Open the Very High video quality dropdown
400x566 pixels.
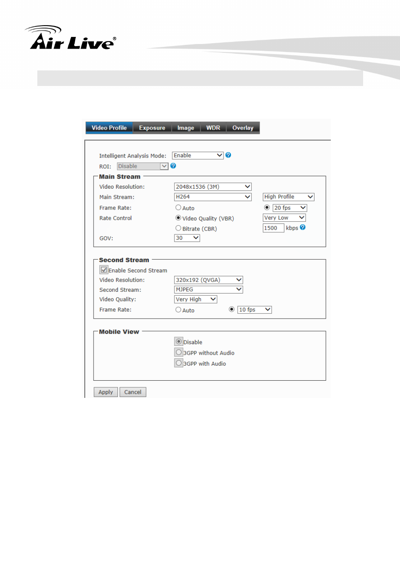[x=196, y=299]
